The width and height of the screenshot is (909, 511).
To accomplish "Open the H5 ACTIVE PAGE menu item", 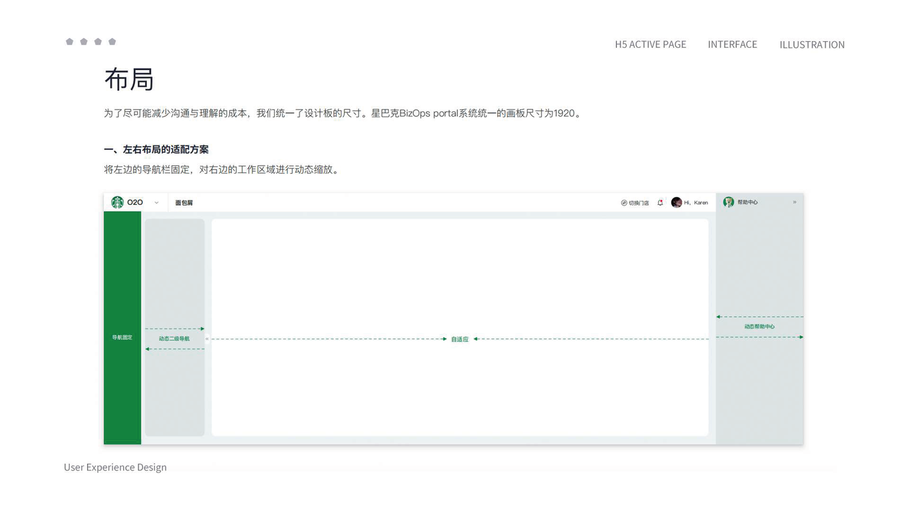I will [650, 45].
